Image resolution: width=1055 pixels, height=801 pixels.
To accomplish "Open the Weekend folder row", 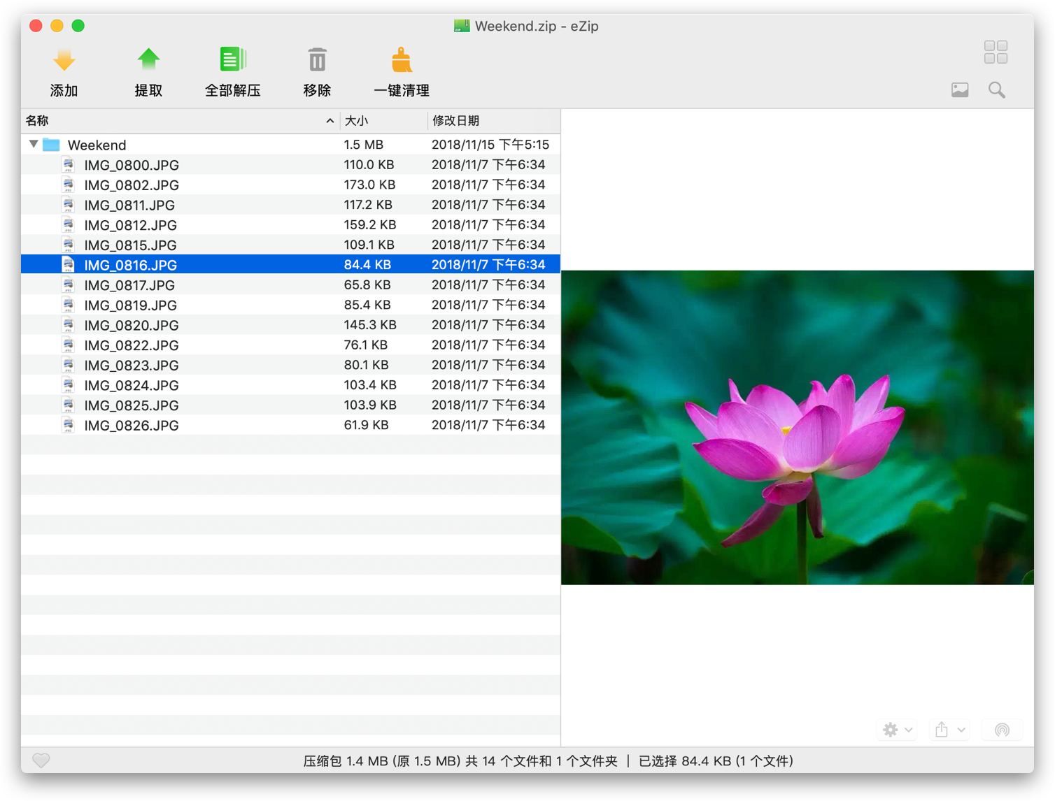I will click(97, 144).
